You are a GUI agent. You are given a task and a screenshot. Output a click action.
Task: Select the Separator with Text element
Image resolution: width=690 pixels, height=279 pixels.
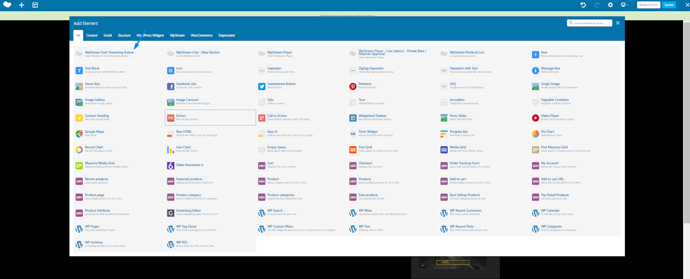click(x=484, y=70)
